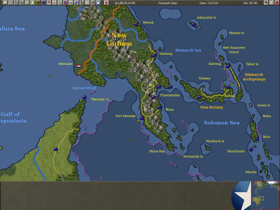Select the green star toolbar icon
This screenshot has height=210, width=280.
(33, 3)
